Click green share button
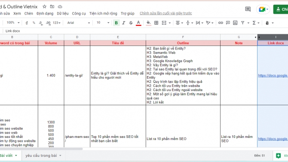 point(281,9)
